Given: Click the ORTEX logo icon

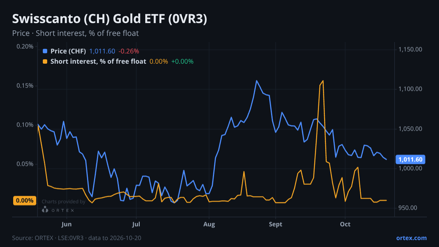Looking at the screenshot, I should pos(45,209).
